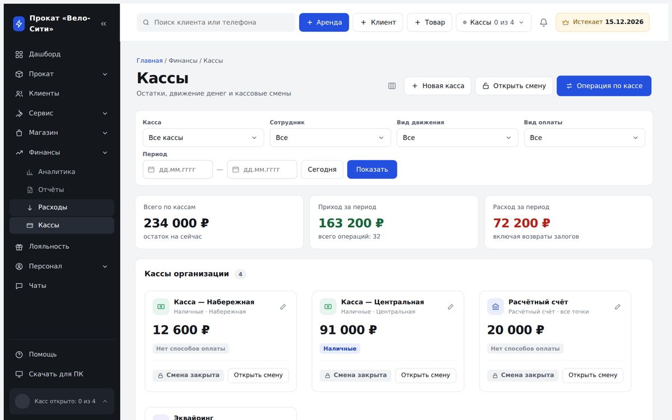This screenshot has height=420, width=672.
Task: Open Отчёты submenu item
Action: pyautogui.click(x=62, y=190)
